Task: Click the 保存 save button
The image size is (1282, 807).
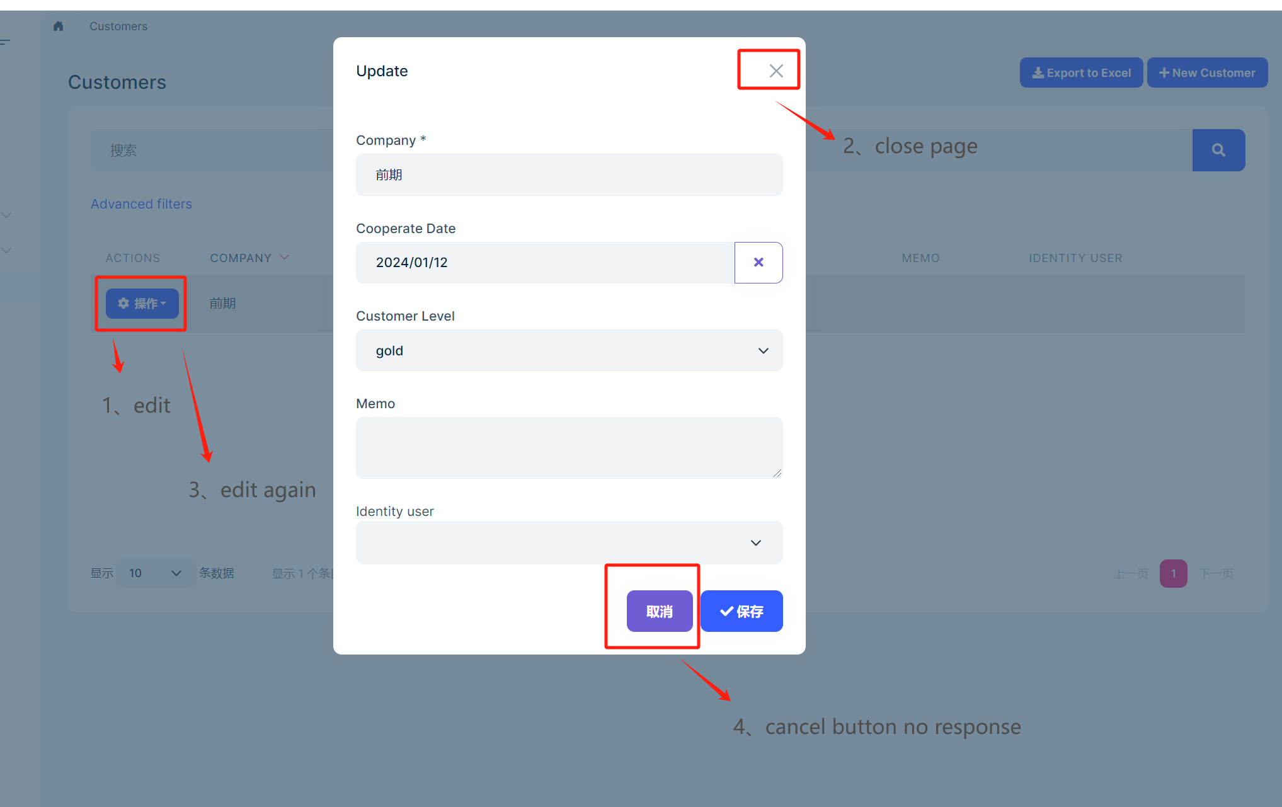Action: [741, 611]
